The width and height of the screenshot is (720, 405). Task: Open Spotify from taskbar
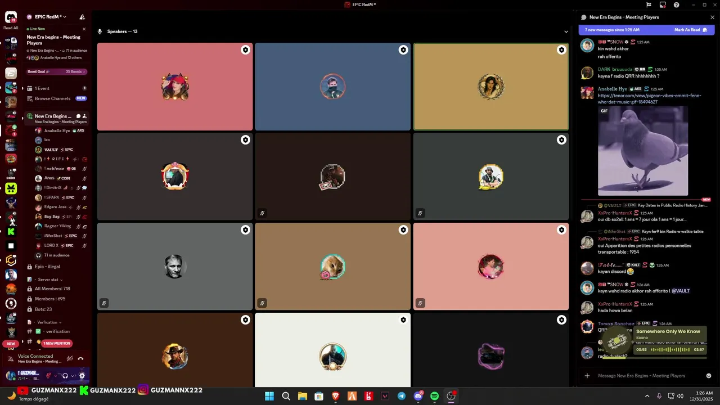click(x=435, y=396)
